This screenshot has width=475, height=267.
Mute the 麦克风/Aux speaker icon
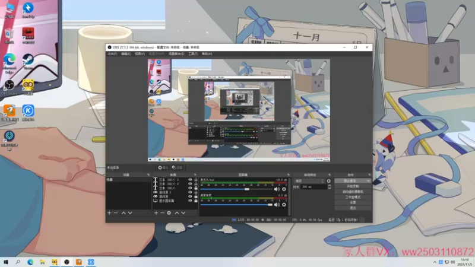coord(277,189)
